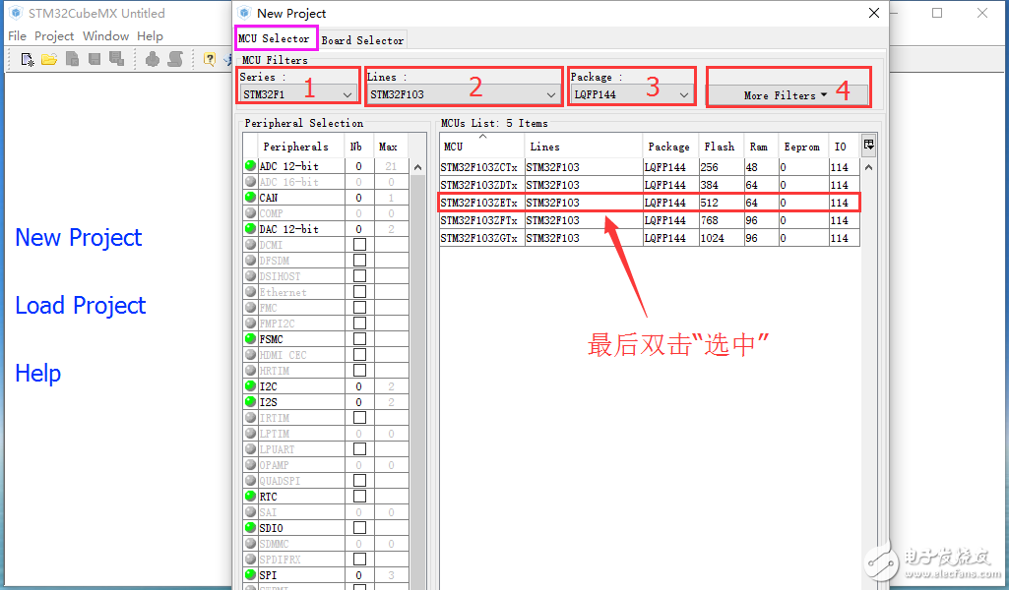Click the Generate Report scroll toolbar icon

[x=175, y=59]
